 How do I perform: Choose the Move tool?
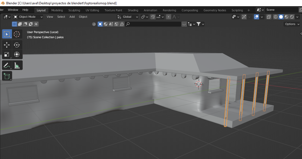click(x=7, y=45)
